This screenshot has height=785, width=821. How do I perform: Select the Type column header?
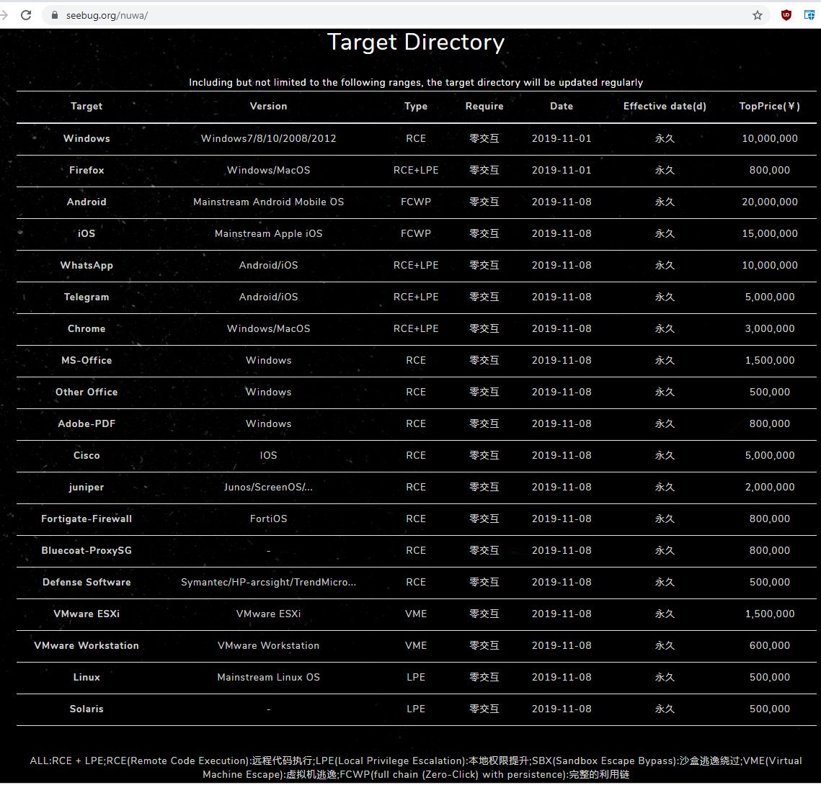pos(416,106)
